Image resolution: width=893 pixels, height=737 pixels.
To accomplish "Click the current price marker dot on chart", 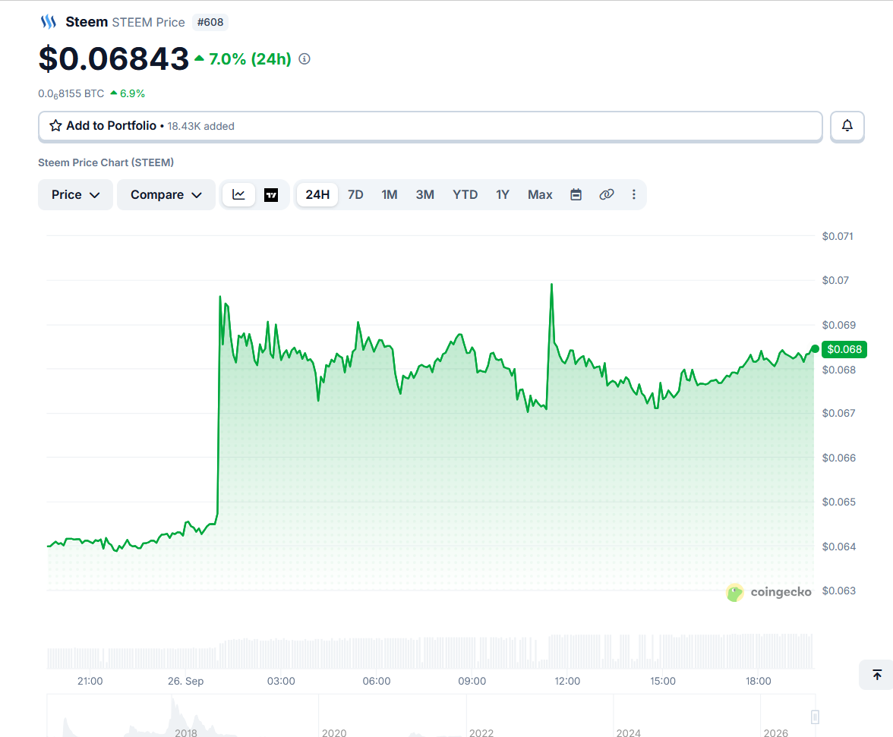I will [x=815, y=349].
